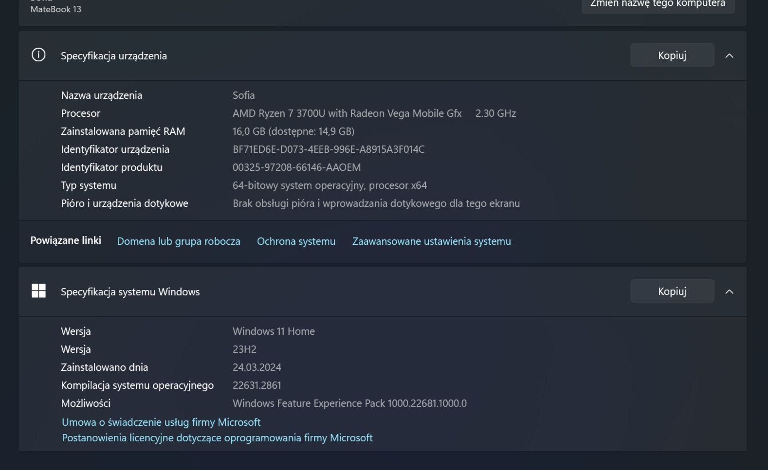The height and width of the screenshot is (470, 768).
Task: Open Ochrona systemu link
Action: 296,241
